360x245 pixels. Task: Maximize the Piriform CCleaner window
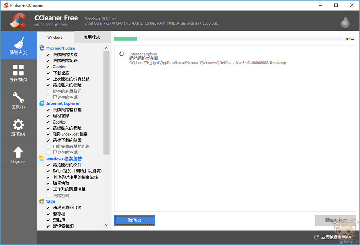tap(336, 5)
